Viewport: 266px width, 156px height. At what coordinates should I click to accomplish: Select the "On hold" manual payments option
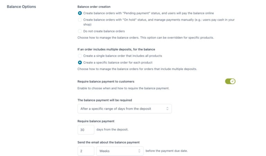pyautogui.click(x=80, y=20)
